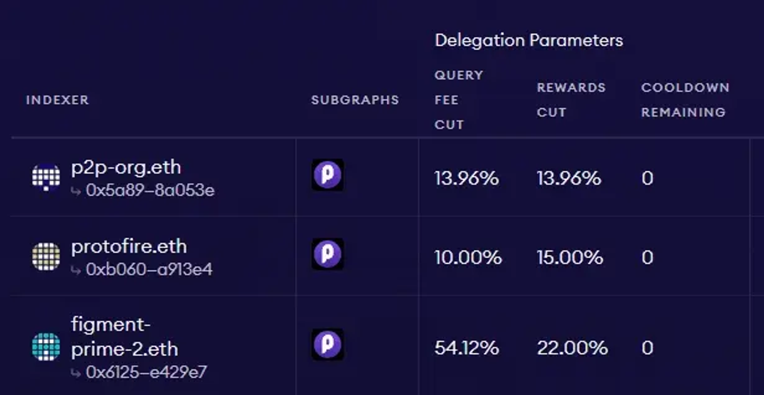Sort by the Query Fee Cut column header
764x395 pixels.
click(459, 100)
